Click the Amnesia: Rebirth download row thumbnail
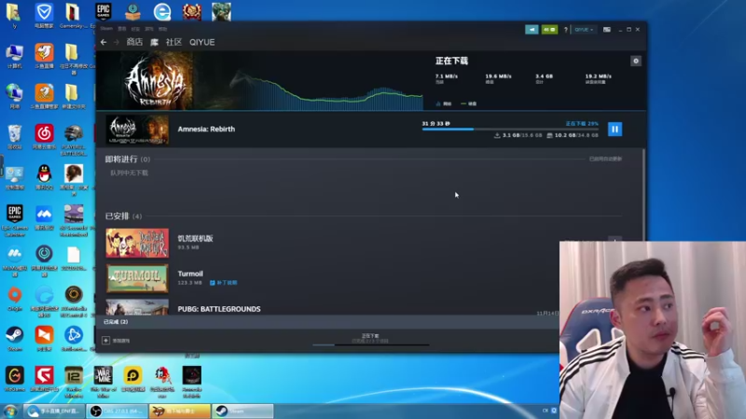 coord(137,129)
